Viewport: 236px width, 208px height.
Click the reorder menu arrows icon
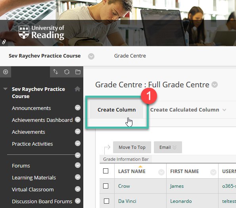pyautogui.click(x=56, y=72)
